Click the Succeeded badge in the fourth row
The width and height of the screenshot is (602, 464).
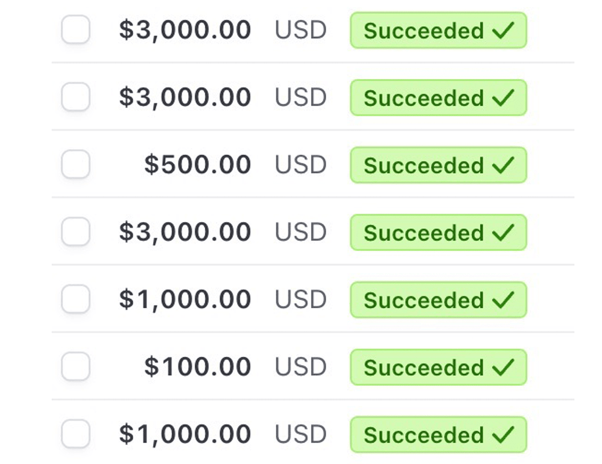(x=438, y=232)
